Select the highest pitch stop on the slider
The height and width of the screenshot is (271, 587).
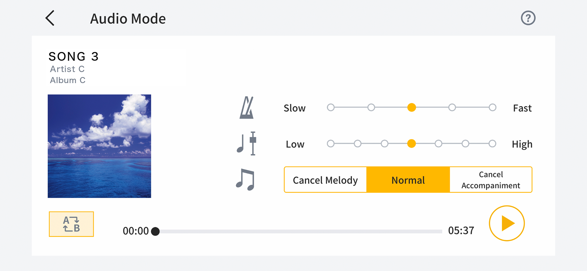[x=492, y=144]
